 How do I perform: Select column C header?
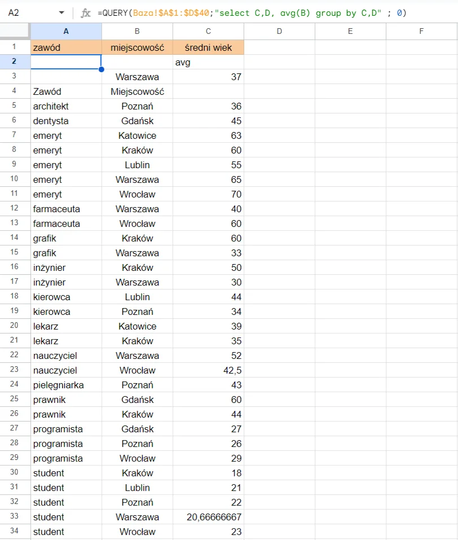pos(208,32)
